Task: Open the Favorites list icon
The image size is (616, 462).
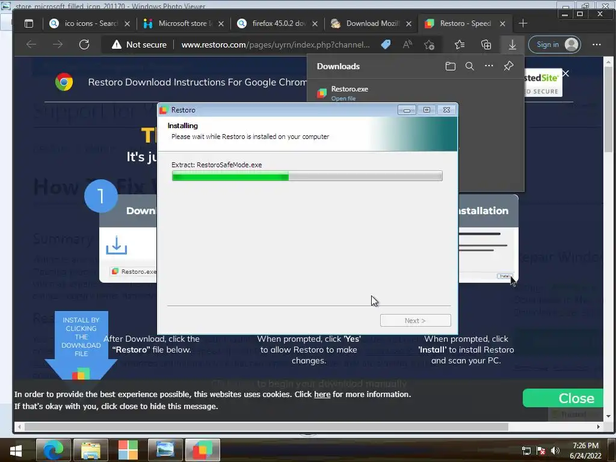Action: tap(459, 45)
